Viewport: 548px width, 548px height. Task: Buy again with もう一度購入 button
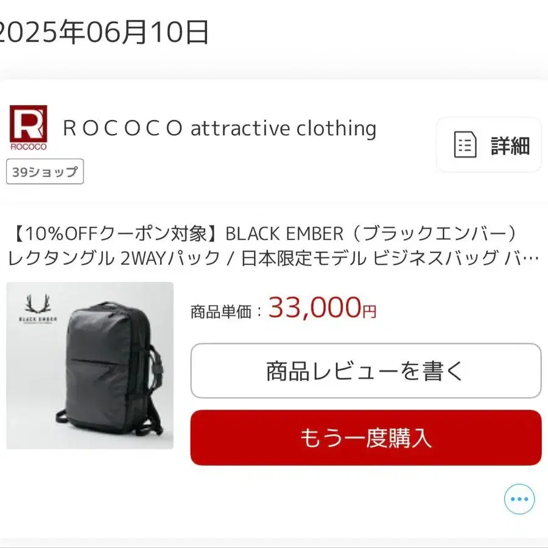(x=366, y=438)
